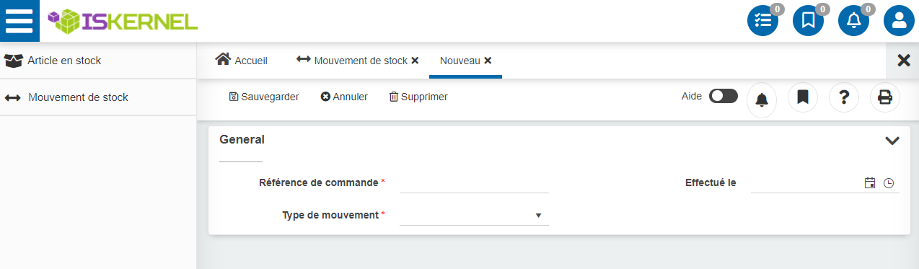Open help question mark button
The image size is (919, 269).
[x=844, y=97]
